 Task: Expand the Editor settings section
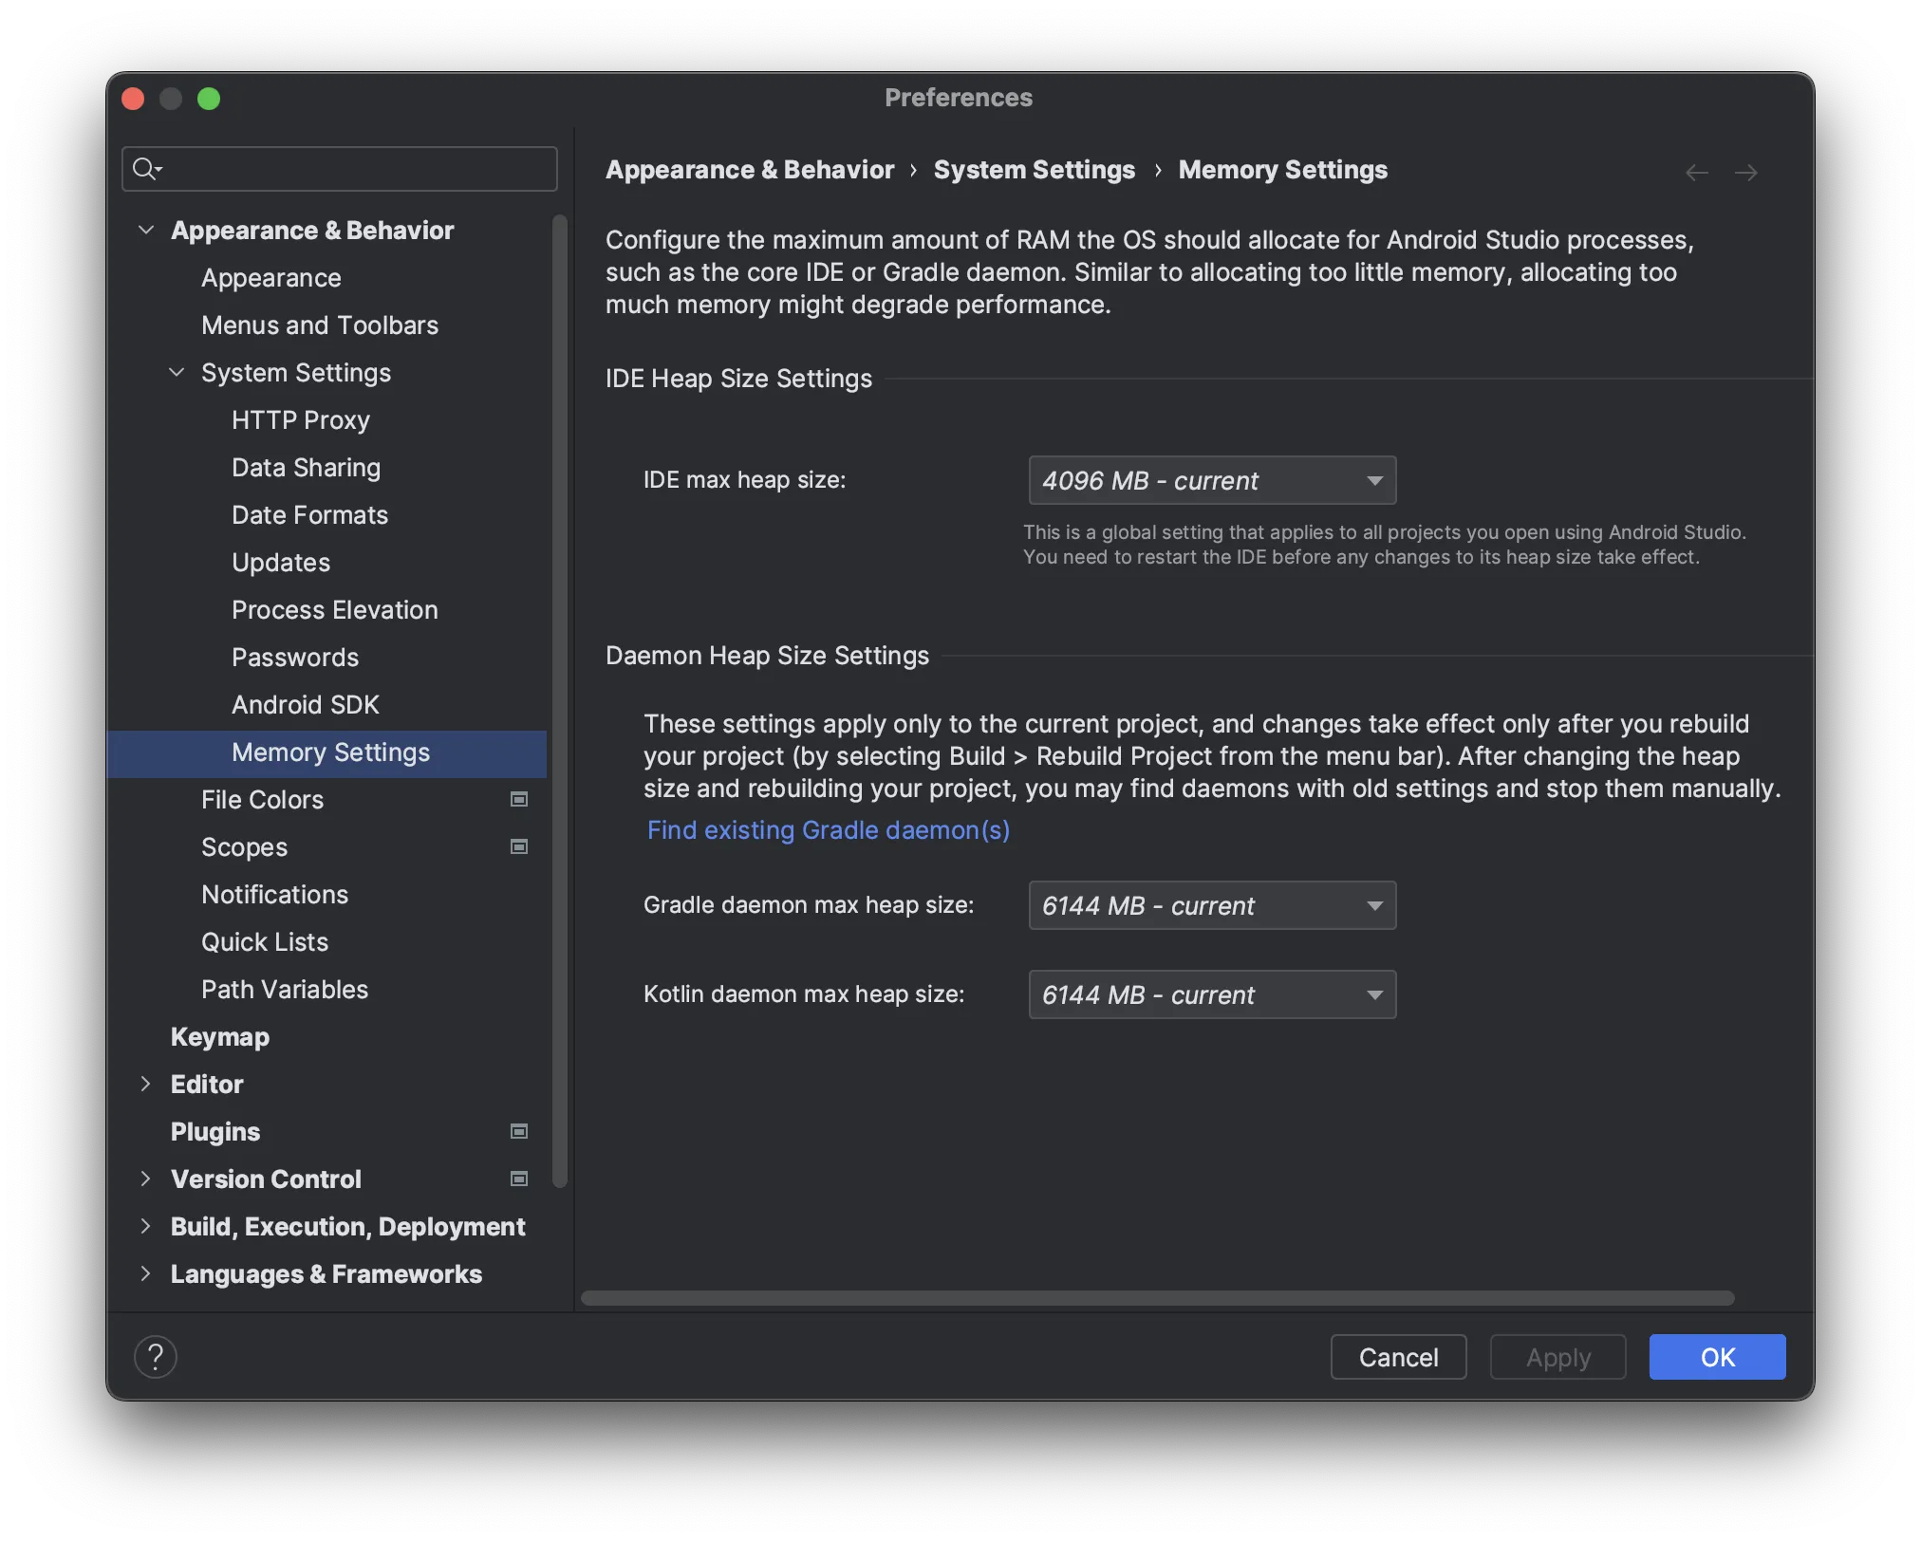click(x=146, y=1084)
